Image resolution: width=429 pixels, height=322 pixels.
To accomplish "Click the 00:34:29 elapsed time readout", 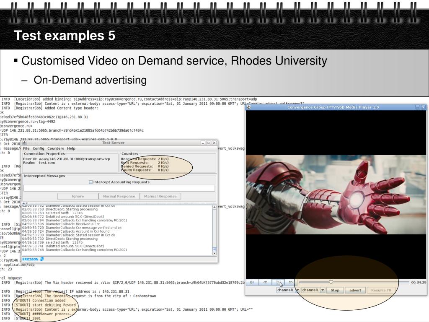I will pyautogui.click(x=419, y=282).
